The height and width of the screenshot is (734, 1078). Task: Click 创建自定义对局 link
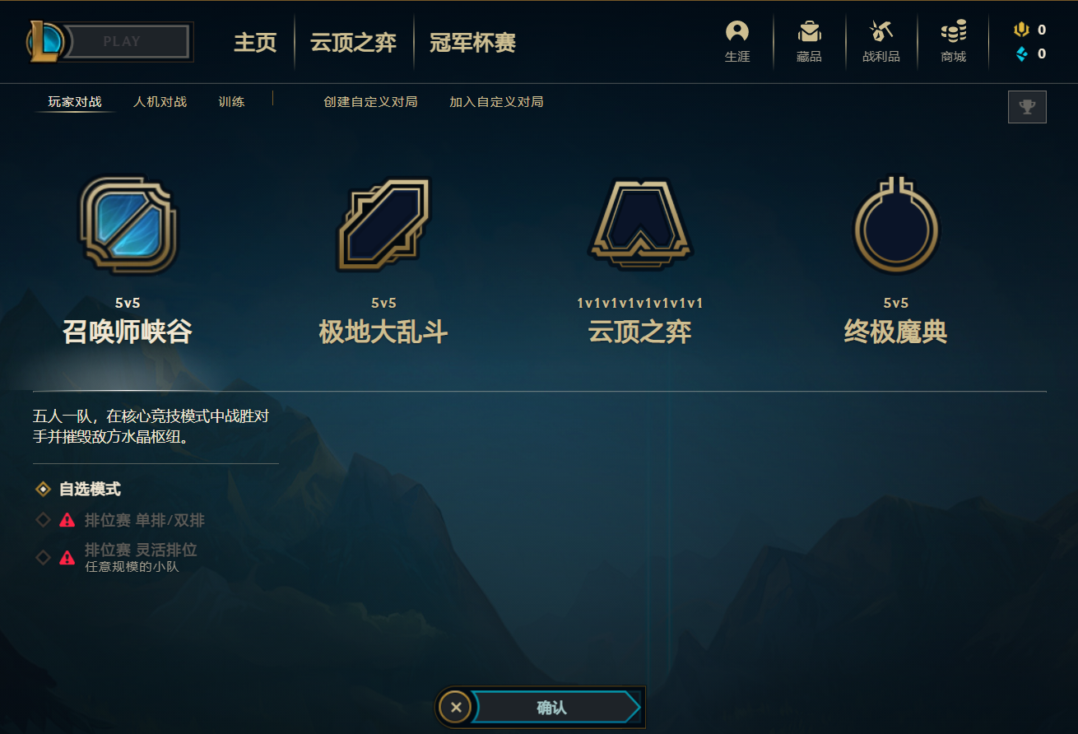pyautogui.click(x=371, y=102)
